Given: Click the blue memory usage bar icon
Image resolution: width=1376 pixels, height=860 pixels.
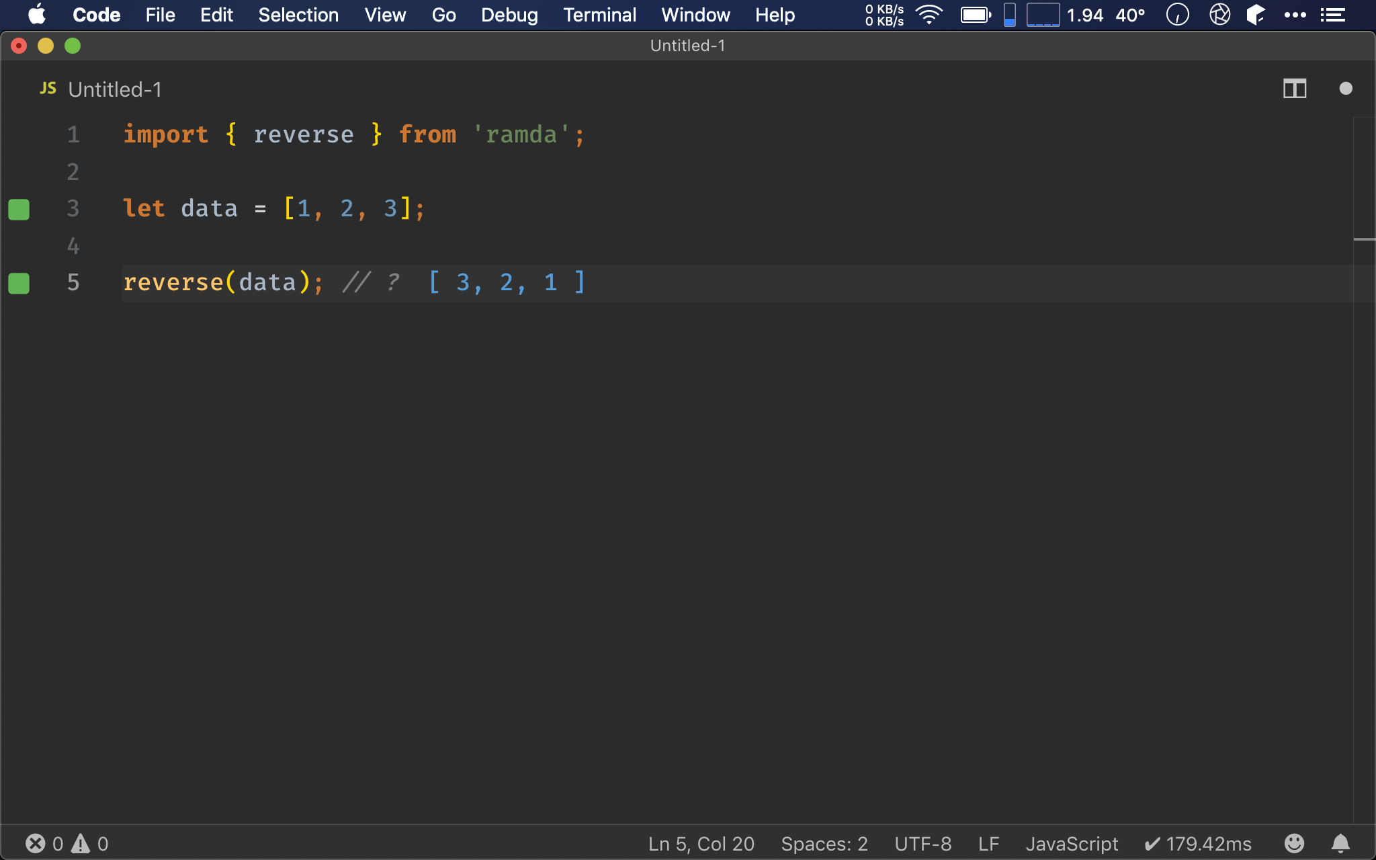Looking at the screenshot, I should coord(1009,15).
